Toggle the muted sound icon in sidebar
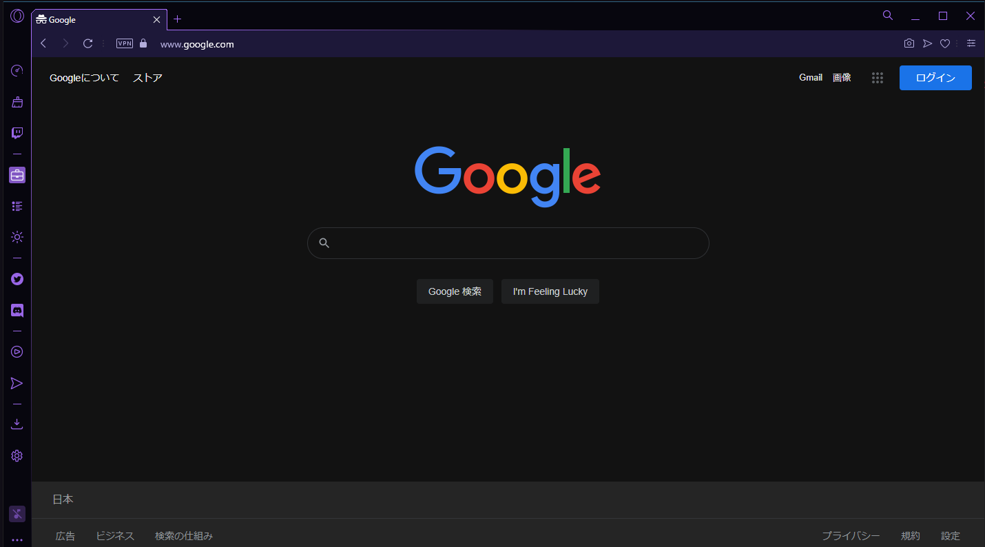The image size is (985, 547). [x=17, y=514]
